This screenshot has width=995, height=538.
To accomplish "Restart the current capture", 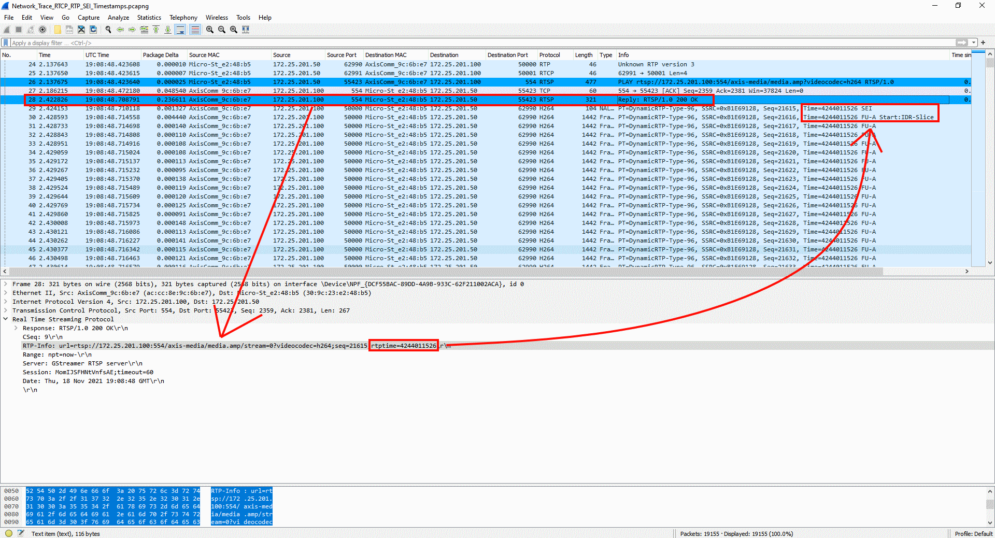I will (x=31, y=30).
